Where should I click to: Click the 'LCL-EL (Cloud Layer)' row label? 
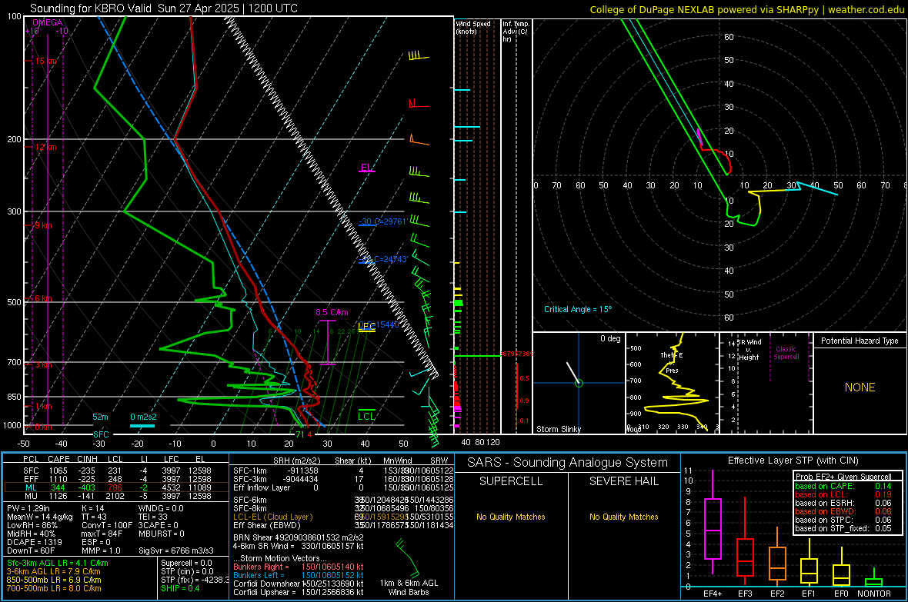(x=272, y=517)
